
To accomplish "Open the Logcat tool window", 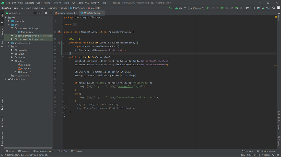I will [x=77, y=151].
